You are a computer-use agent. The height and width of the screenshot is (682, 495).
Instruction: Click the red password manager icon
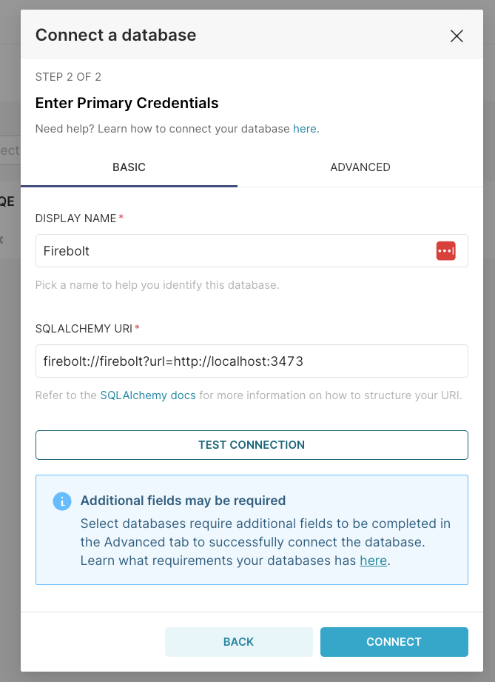click(446, 251)
